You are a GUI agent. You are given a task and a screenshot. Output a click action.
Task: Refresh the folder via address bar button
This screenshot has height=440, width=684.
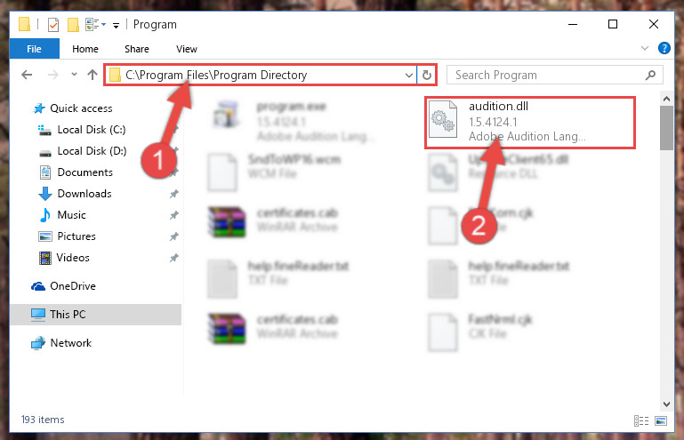[427, 75]
